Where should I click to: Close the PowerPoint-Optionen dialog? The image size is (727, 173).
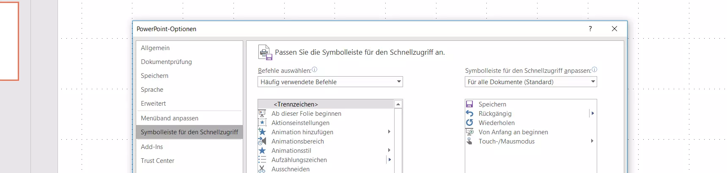point(615,29)
